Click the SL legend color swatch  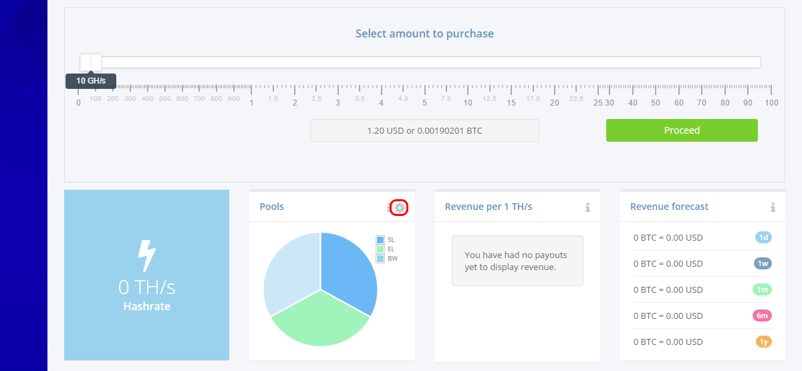(380, 239)
